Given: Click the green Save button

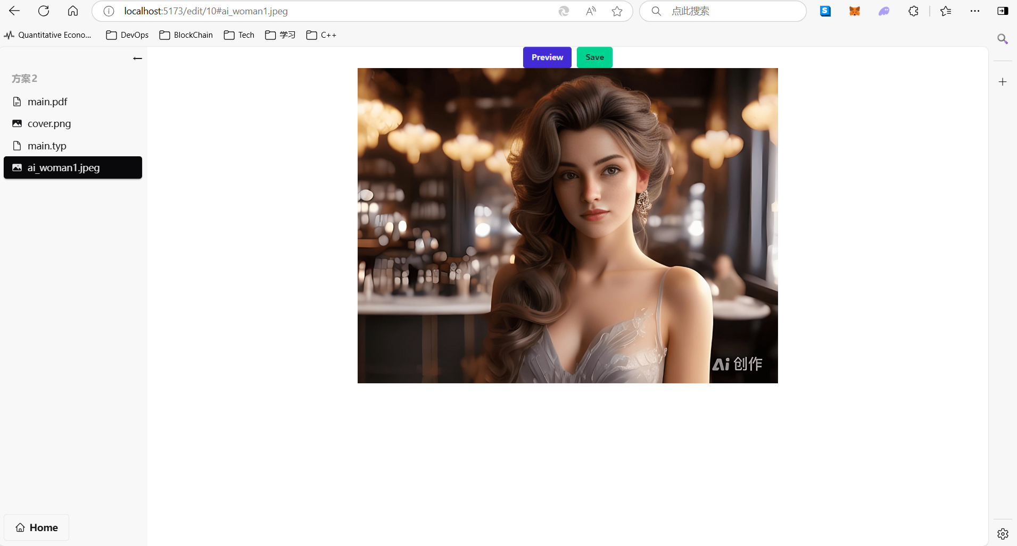Looking at the screenshot, I should click(594, 57).
